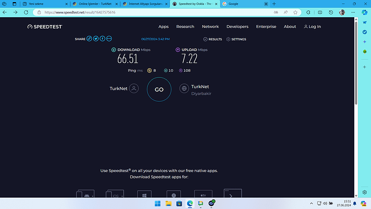Open more share options ellipsis icon
The height and width of the screenshot is (209, 371).
point(109,39)
